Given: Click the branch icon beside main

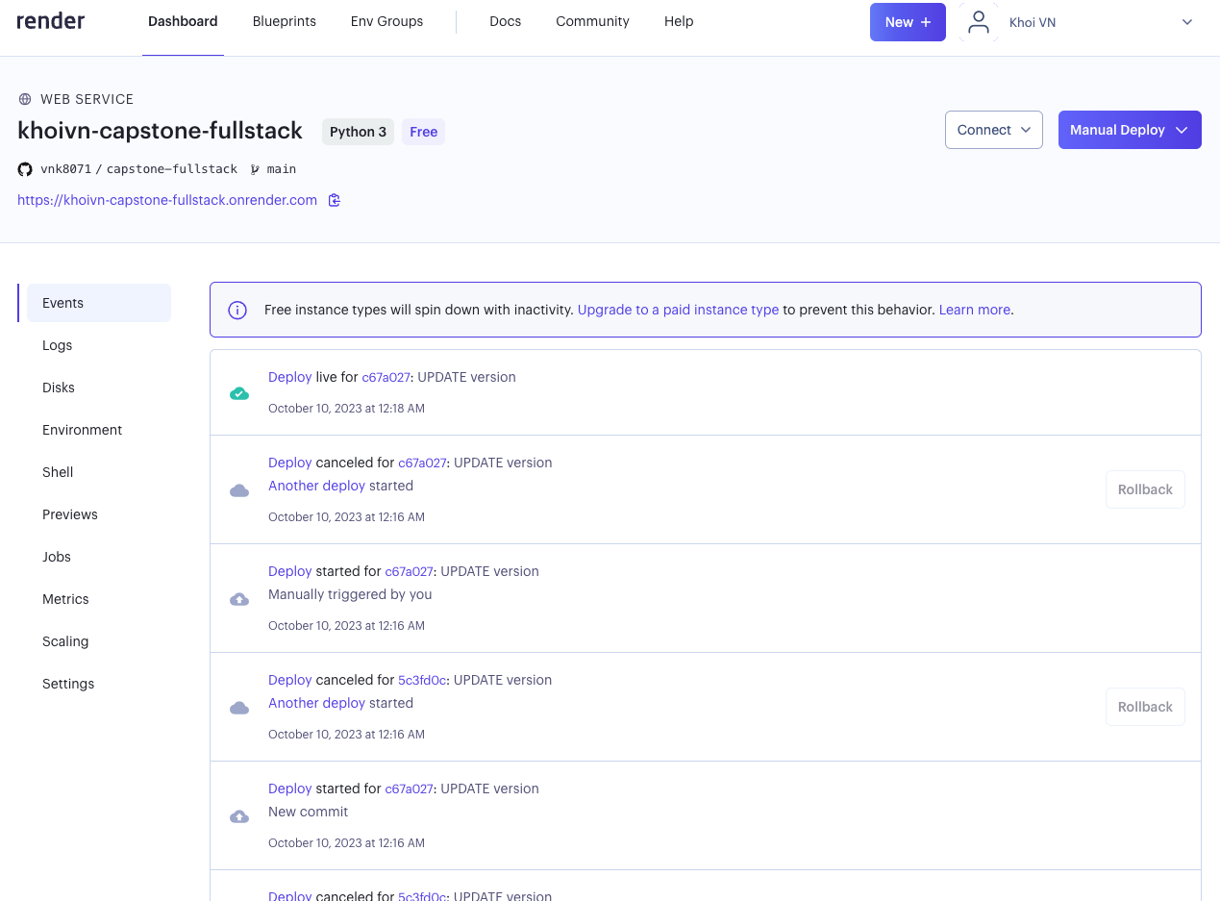Looking at the screenshot, I should [255, 169].
